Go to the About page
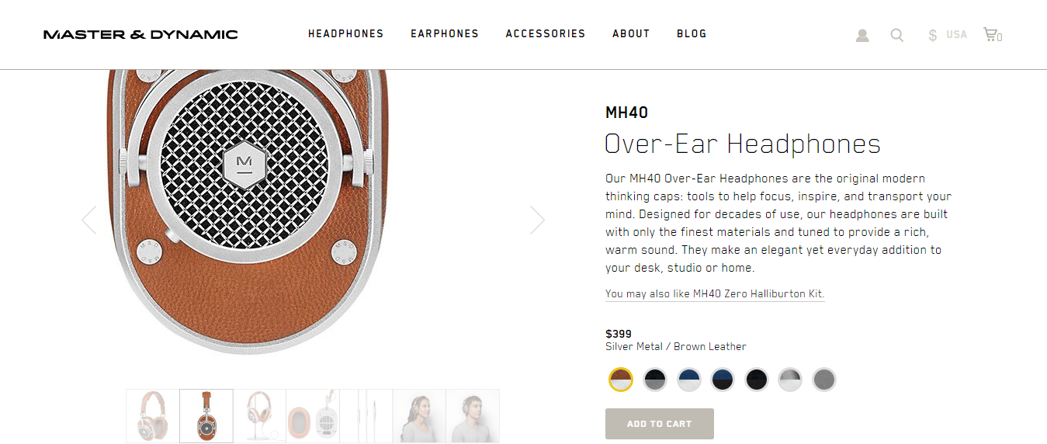Image resolution: width=1047 pixels, height=444 pixels. point(631,34)
